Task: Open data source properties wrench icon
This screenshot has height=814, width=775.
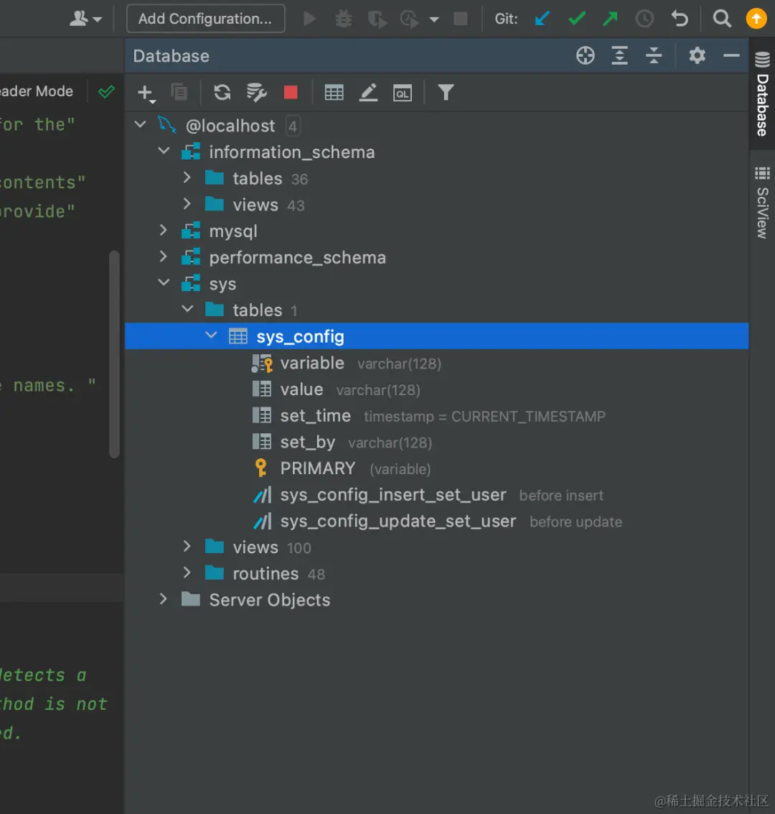Action: tap(257, 93)
